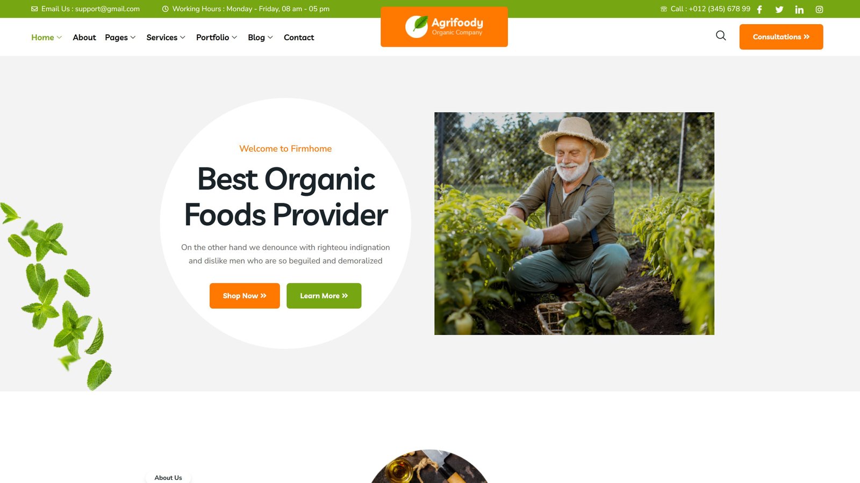Screen dimensions: 860x483
Task: Expand the Home menu dropdown
Action: pos(47,38)
